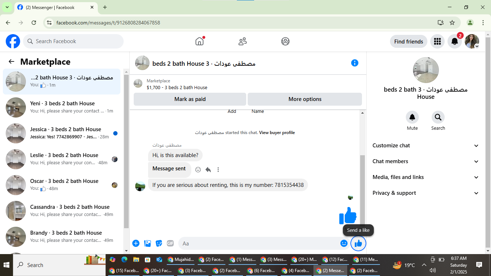
Task: Go to the Home feed icon
Action: (199, 41)
